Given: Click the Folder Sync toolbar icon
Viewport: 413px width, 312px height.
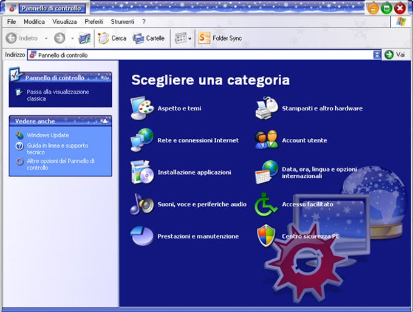Looking at the screenshot, I should pyautogui.click(x=204, y=38).
